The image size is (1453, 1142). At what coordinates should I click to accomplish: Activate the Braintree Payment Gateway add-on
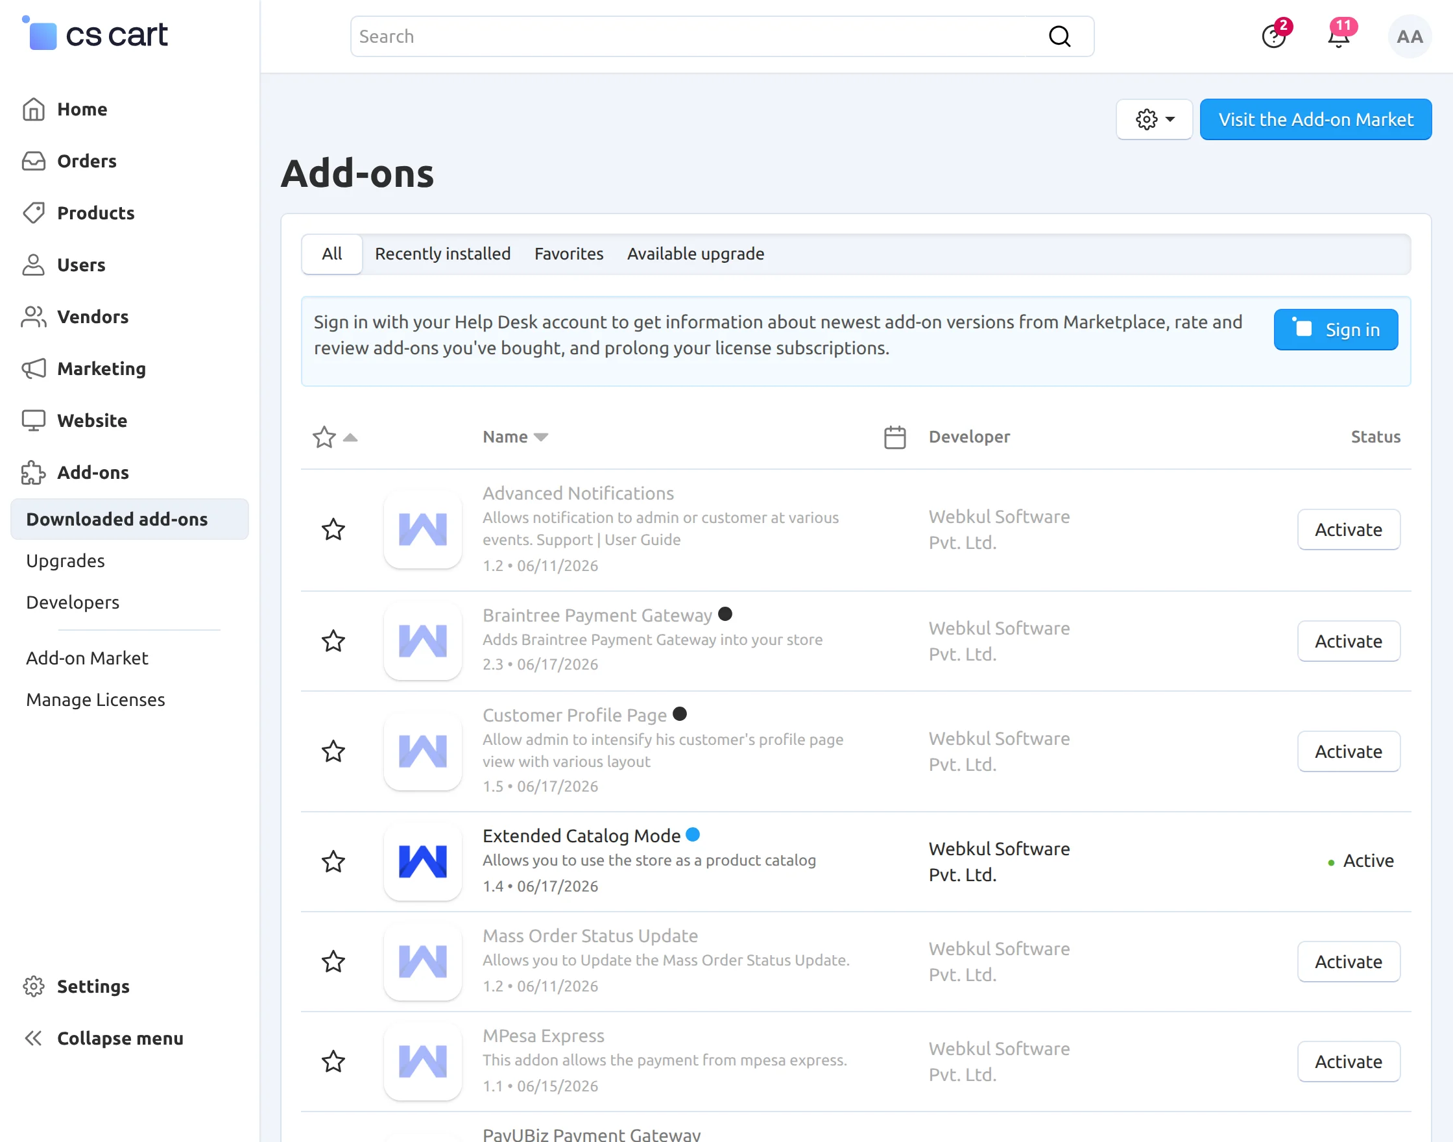click(x=1349, y=641)
